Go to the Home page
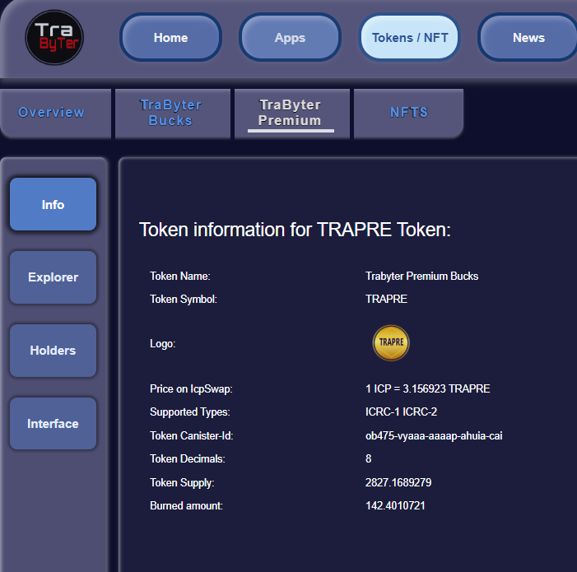 [x=170, y=38]
